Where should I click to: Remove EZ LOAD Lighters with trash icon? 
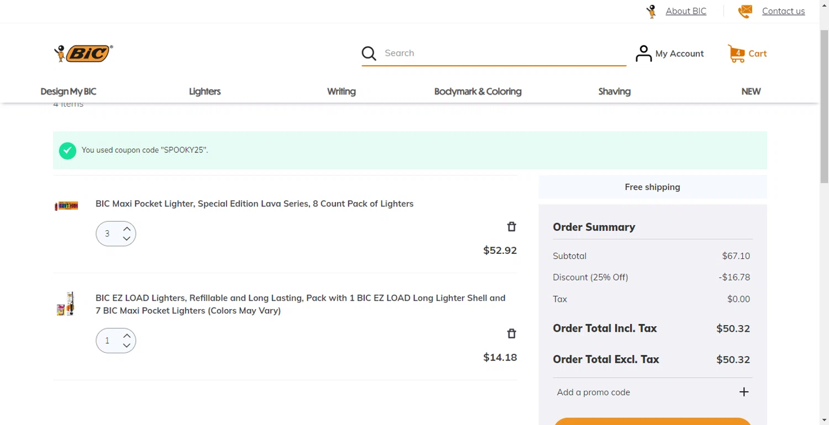[512, 333]
